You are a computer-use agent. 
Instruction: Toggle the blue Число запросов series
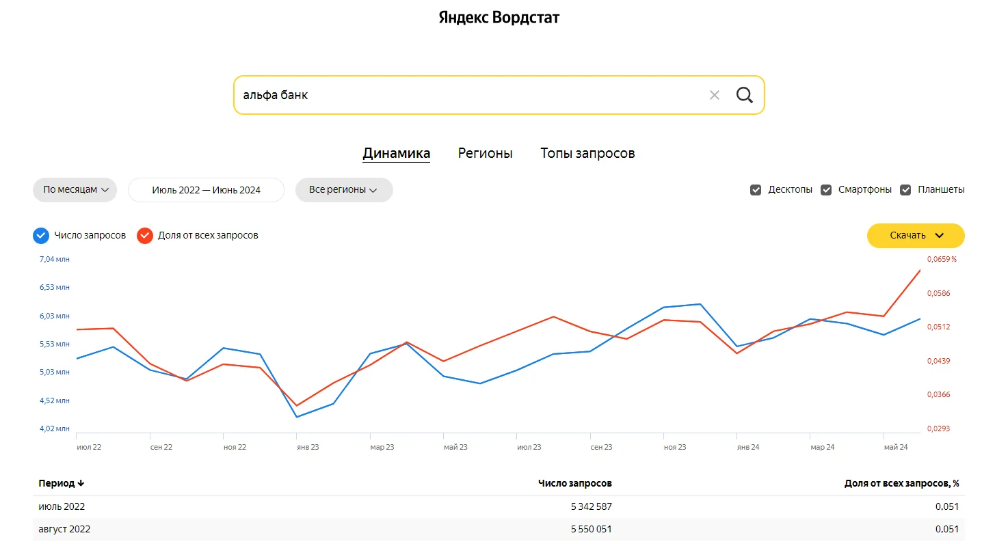pyautogui.click(x=40, y=236)
